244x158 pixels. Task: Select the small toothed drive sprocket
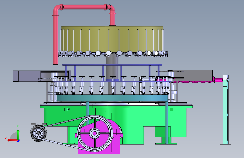coord(39,133)
